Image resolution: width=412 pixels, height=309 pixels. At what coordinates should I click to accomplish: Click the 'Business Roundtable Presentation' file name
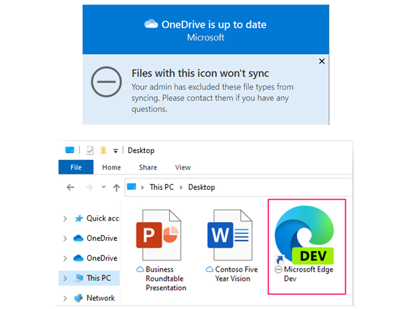pyautogui.click(x=166, y=279)
